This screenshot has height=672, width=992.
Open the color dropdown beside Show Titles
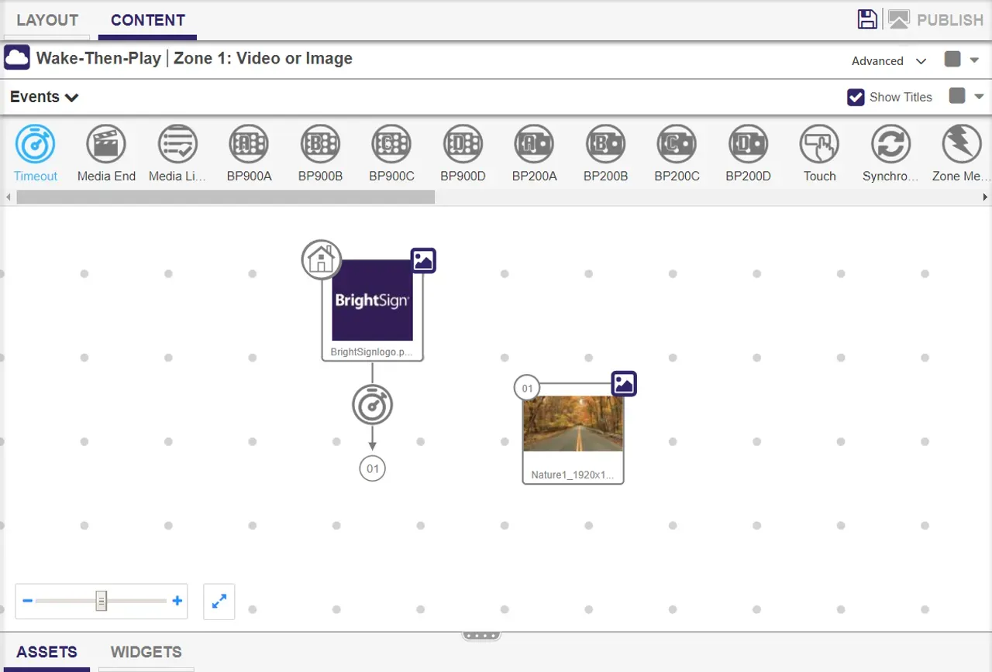coord(980,97)
